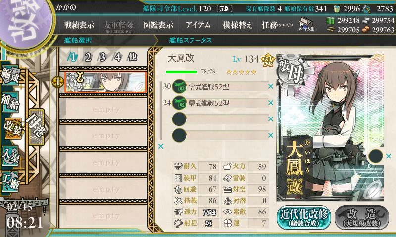Remove all equipment with bottom-left X
Image resolution: width=396 pixels, height=237 pixels.
(160, 146)
